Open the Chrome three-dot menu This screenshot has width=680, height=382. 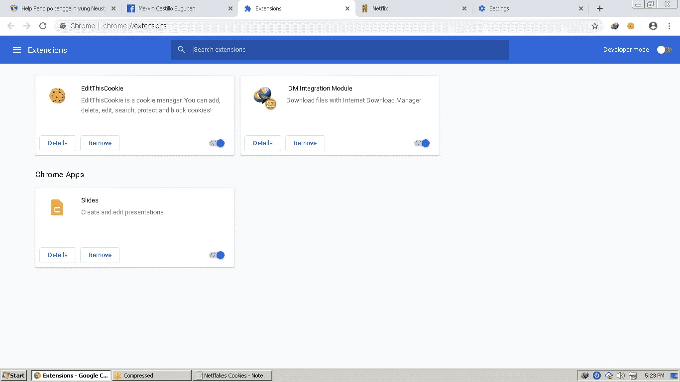click(x=669, y=26)
